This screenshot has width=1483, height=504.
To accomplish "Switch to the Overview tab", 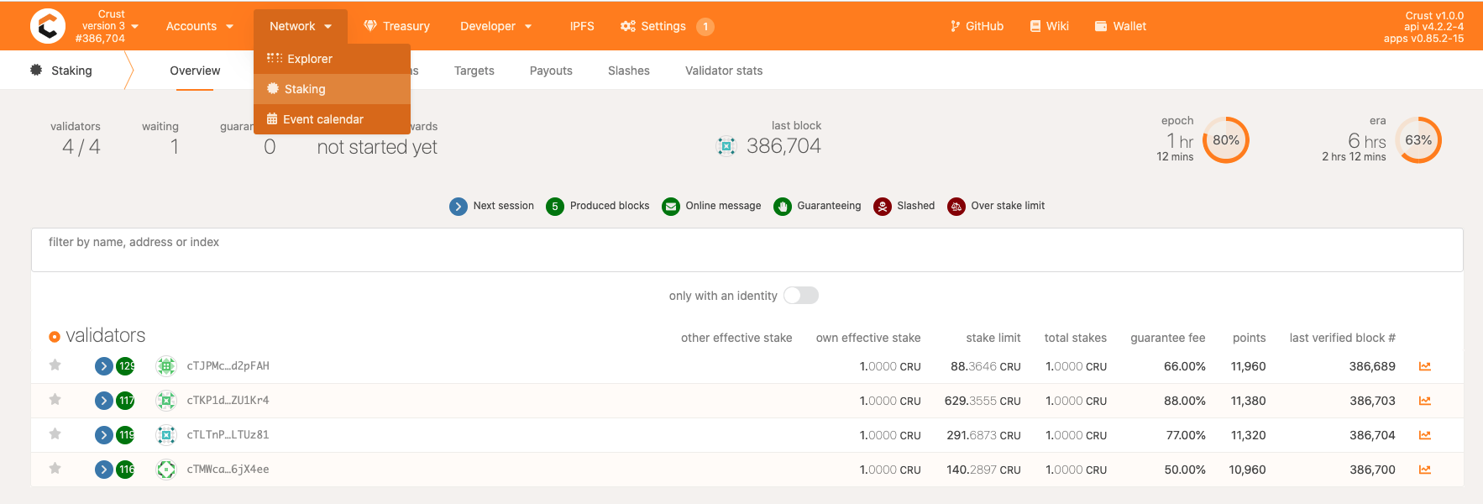I will [195, 71].
